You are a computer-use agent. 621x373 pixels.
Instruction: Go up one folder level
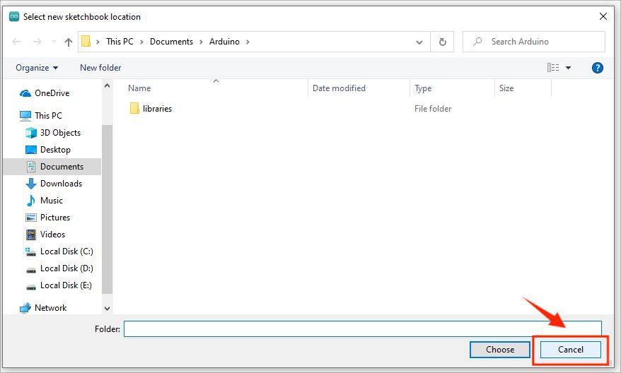[69, 42]
